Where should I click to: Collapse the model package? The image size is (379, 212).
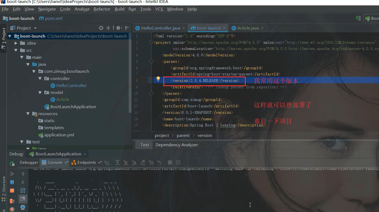[x=40, y=92]
